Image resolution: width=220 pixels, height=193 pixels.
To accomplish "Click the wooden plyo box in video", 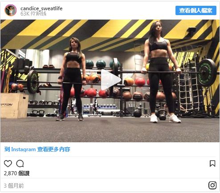I will click(14, 105).
